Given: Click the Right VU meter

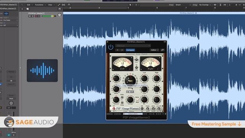Looking at the screenshot, I should coord(150,64).
